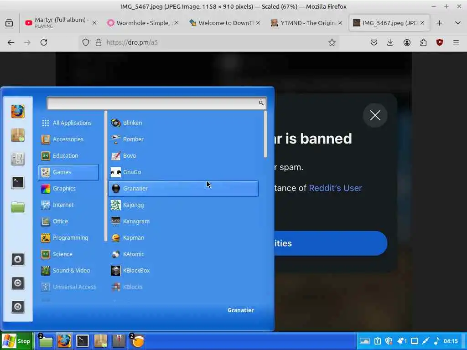Launch the KBlackBox game

point(183,270)
